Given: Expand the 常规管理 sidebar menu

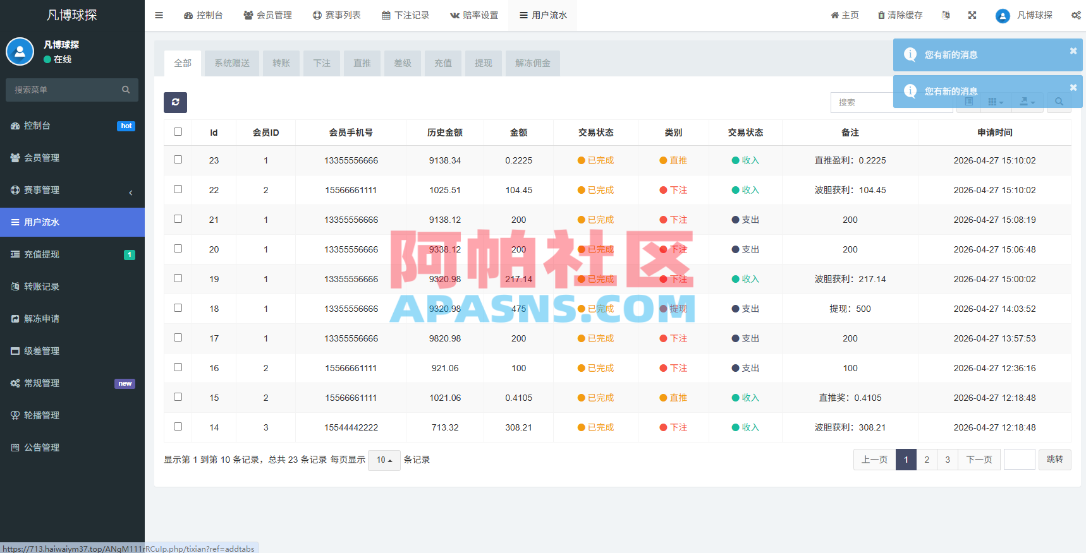Looking at the screenshot, I should point(72,383).
